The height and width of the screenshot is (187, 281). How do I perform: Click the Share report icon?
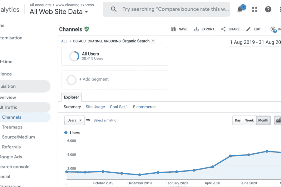tap(223, 29)
